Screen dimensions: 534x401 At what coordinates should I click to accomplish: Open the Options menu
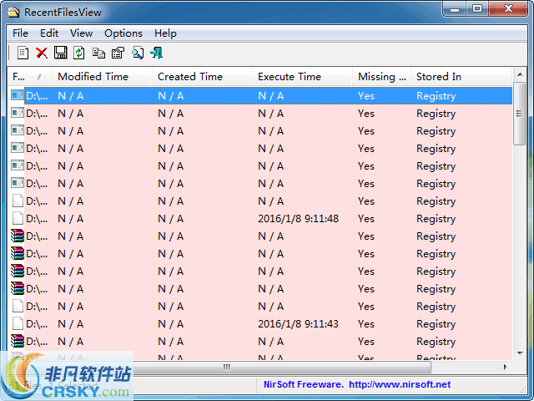(x=123, y=33)
